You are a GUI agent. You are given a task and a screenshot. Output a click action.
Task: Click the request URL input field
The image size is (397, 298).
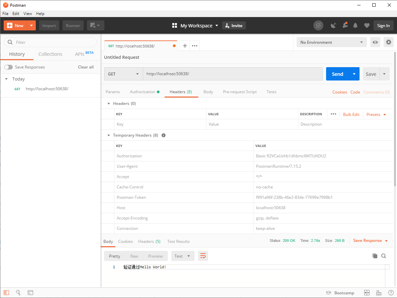point(232,74)
